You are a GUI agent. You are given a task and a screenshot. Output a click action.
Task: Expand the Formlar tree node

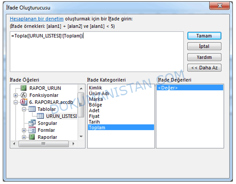[24, 130]
